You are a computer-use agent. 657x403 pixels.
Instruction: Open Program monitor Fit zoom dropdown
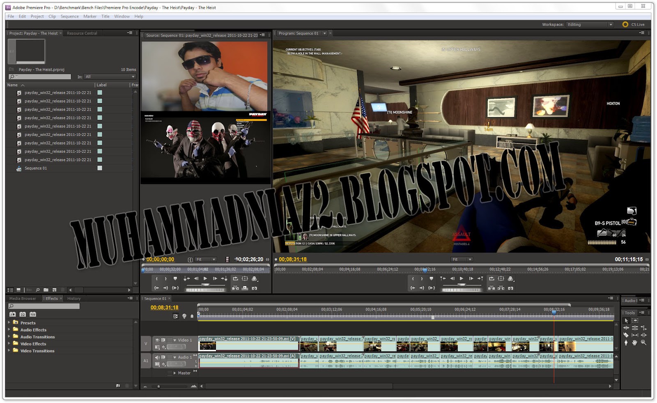462,260
